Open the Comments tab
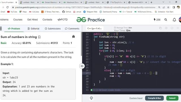 (72, 29)
